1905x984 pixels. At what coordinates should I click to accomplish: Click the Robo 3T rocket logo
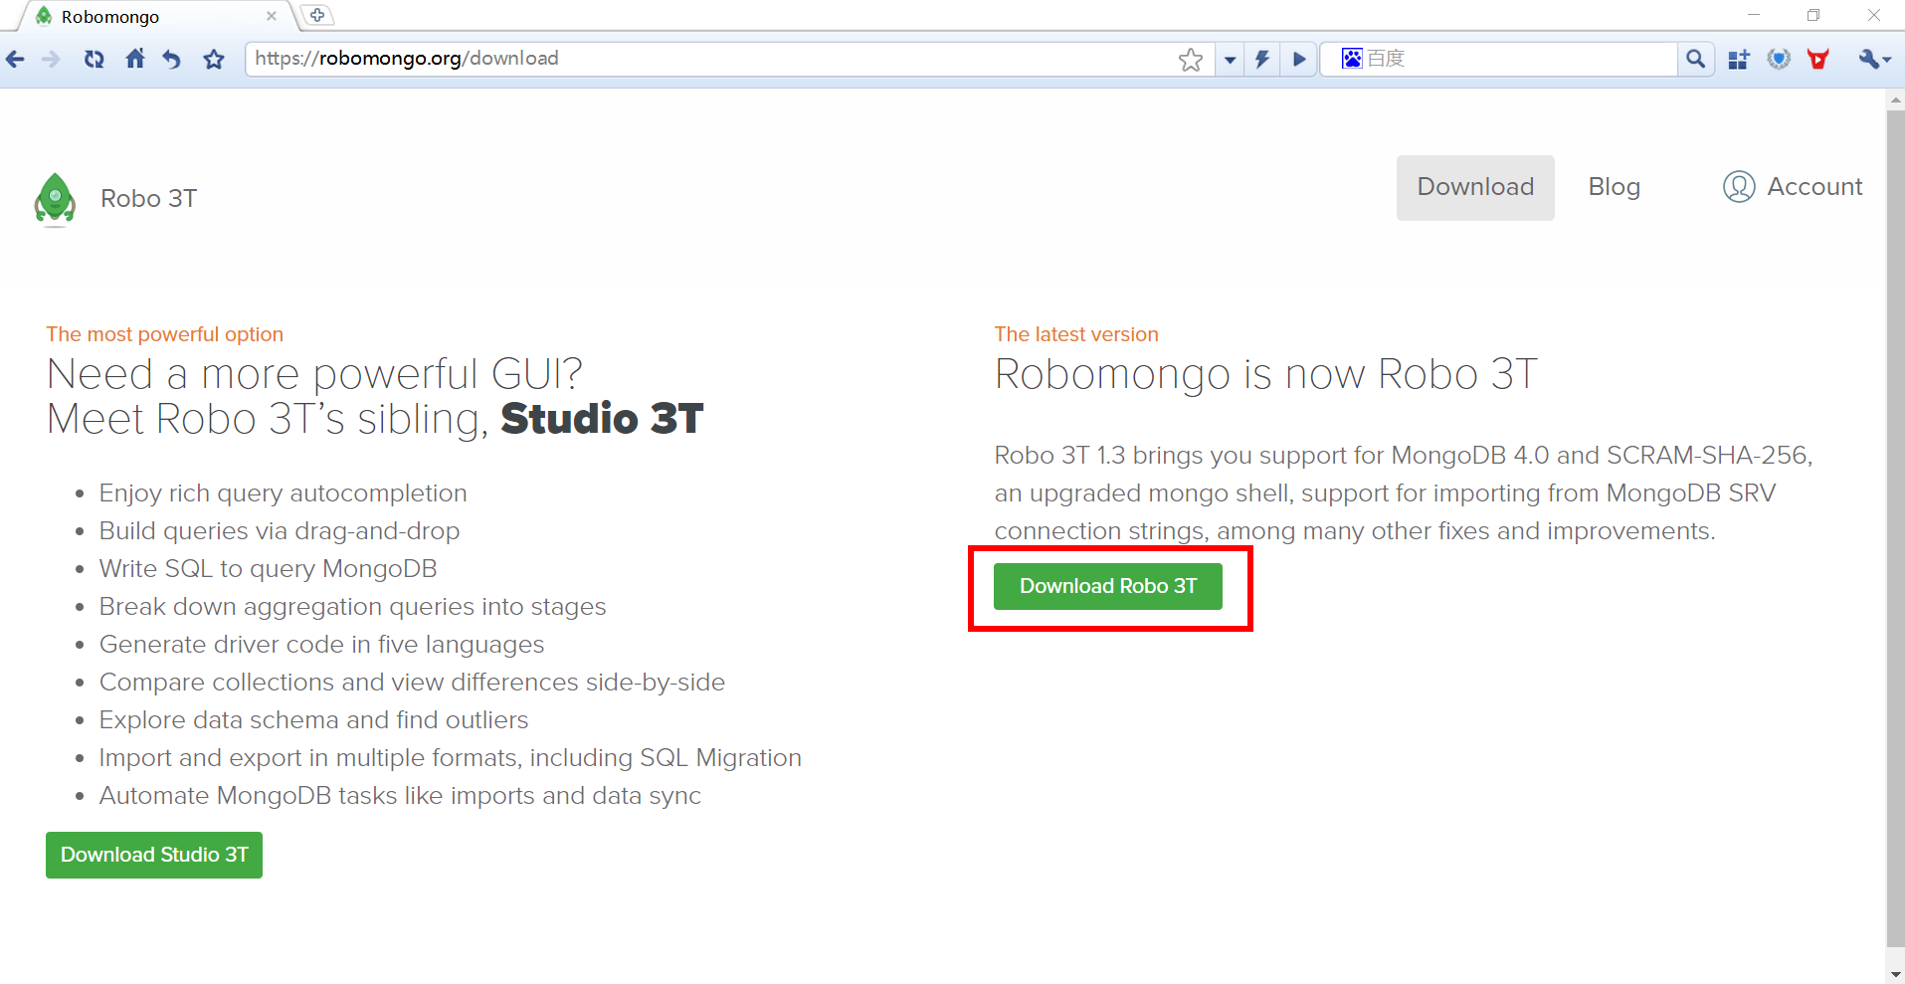coord(55,199)
